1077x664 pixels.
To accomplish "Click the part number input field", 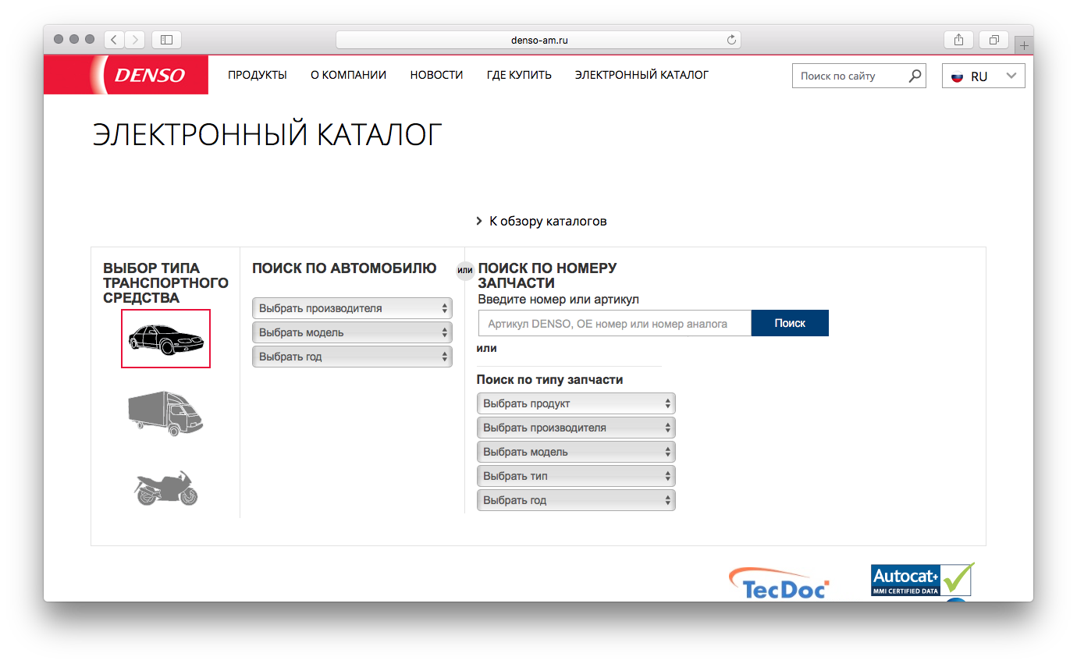I will tap(614, 323).
